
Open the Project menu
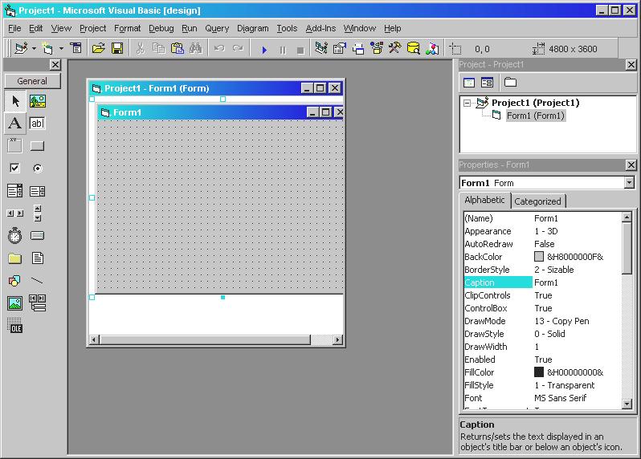tap(93, 28)
